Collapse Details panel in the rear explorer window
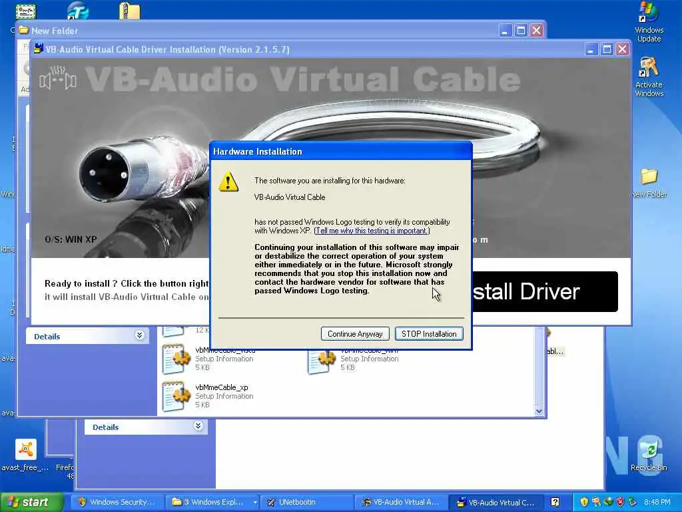Image resolution: width=682 pixels, height=512 pixels. (198, 426)
